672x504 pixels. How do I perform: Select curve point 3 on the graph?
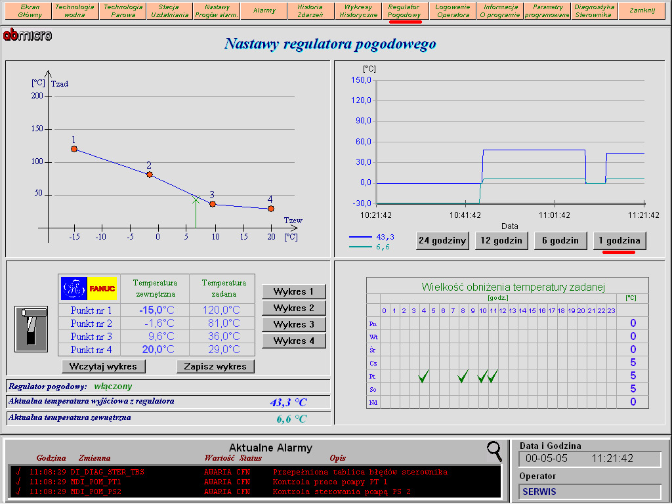coord(213,204)
